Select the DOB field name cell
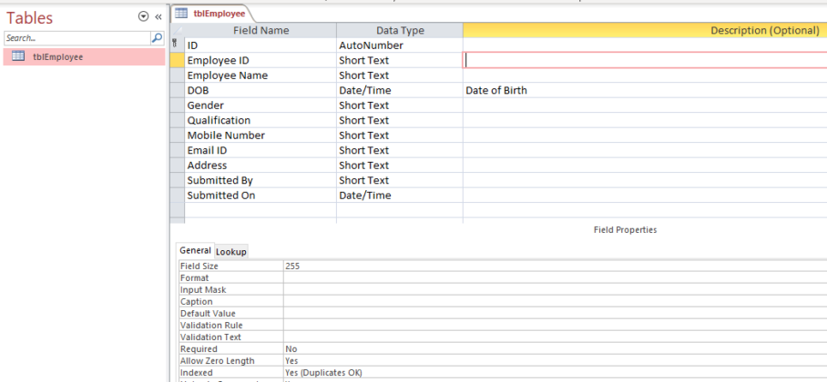Viewport: 827px width, 382px height. pyautogui.click(x=260, y=90)
